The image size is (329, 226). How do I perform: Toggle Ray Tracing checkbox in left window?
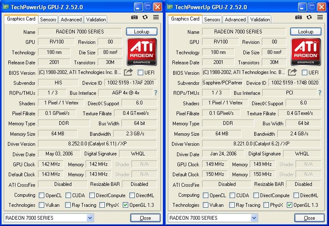[68, 205]
